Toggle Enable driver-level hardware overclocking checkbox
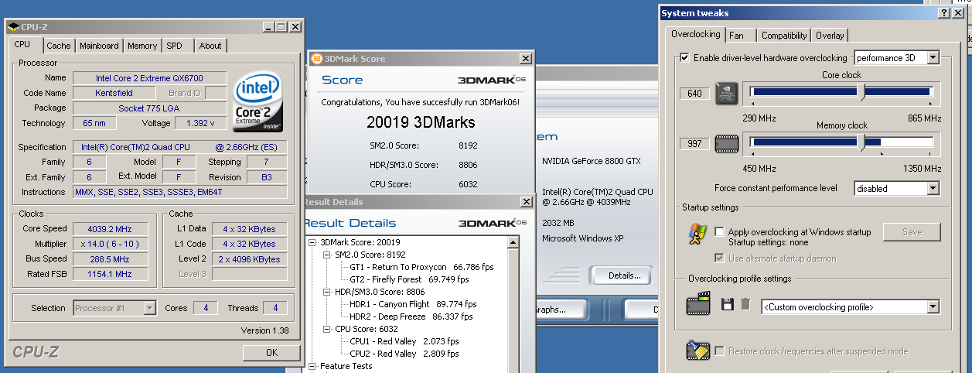The height and width of the screenshot is (373, 972). click(x=684, y=58)
